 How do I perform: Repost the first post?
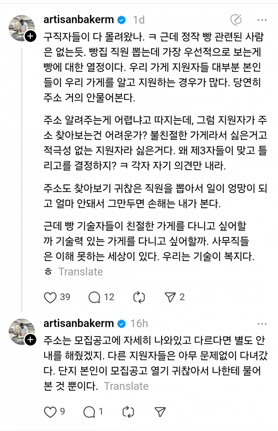[x=139, y=297]
